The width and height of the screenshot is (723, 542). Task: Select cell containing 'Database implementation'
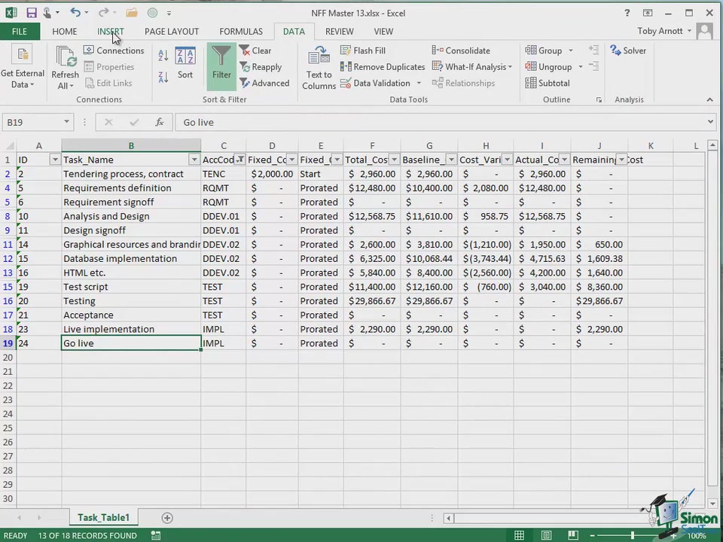tap(131, 258)
